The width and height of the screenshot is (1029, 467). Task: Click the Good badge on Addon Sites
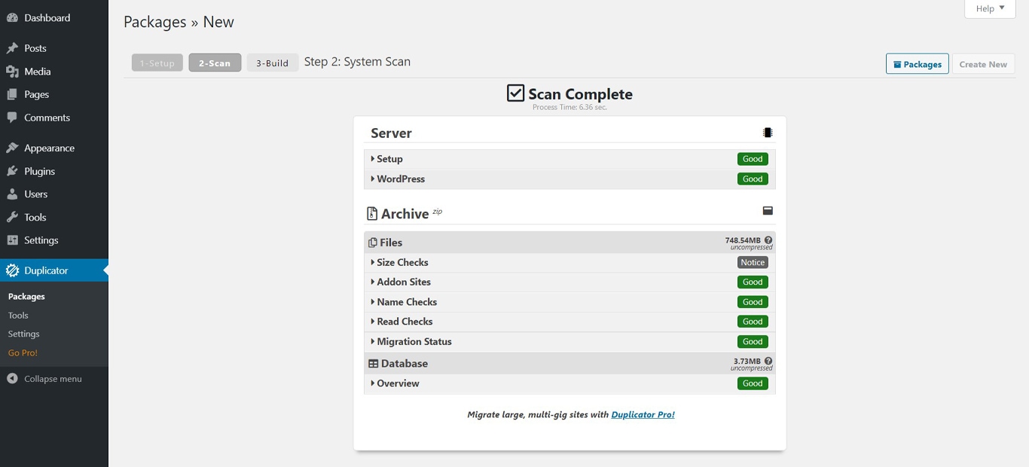coord(753,282)
